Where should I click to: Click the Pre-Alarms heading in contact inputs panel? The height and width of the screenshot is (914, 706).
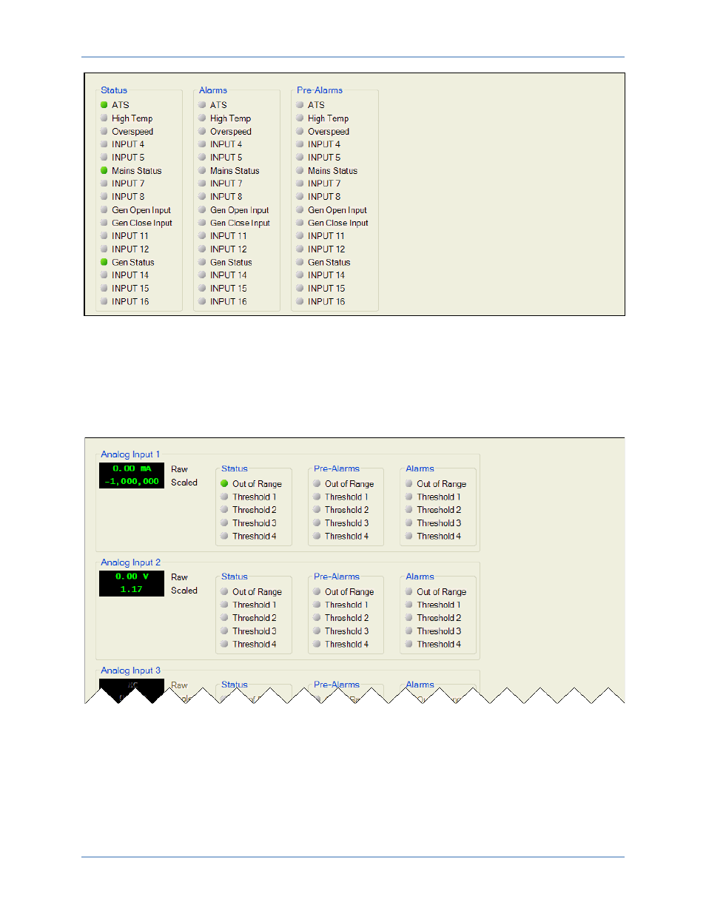click(320, 90)
